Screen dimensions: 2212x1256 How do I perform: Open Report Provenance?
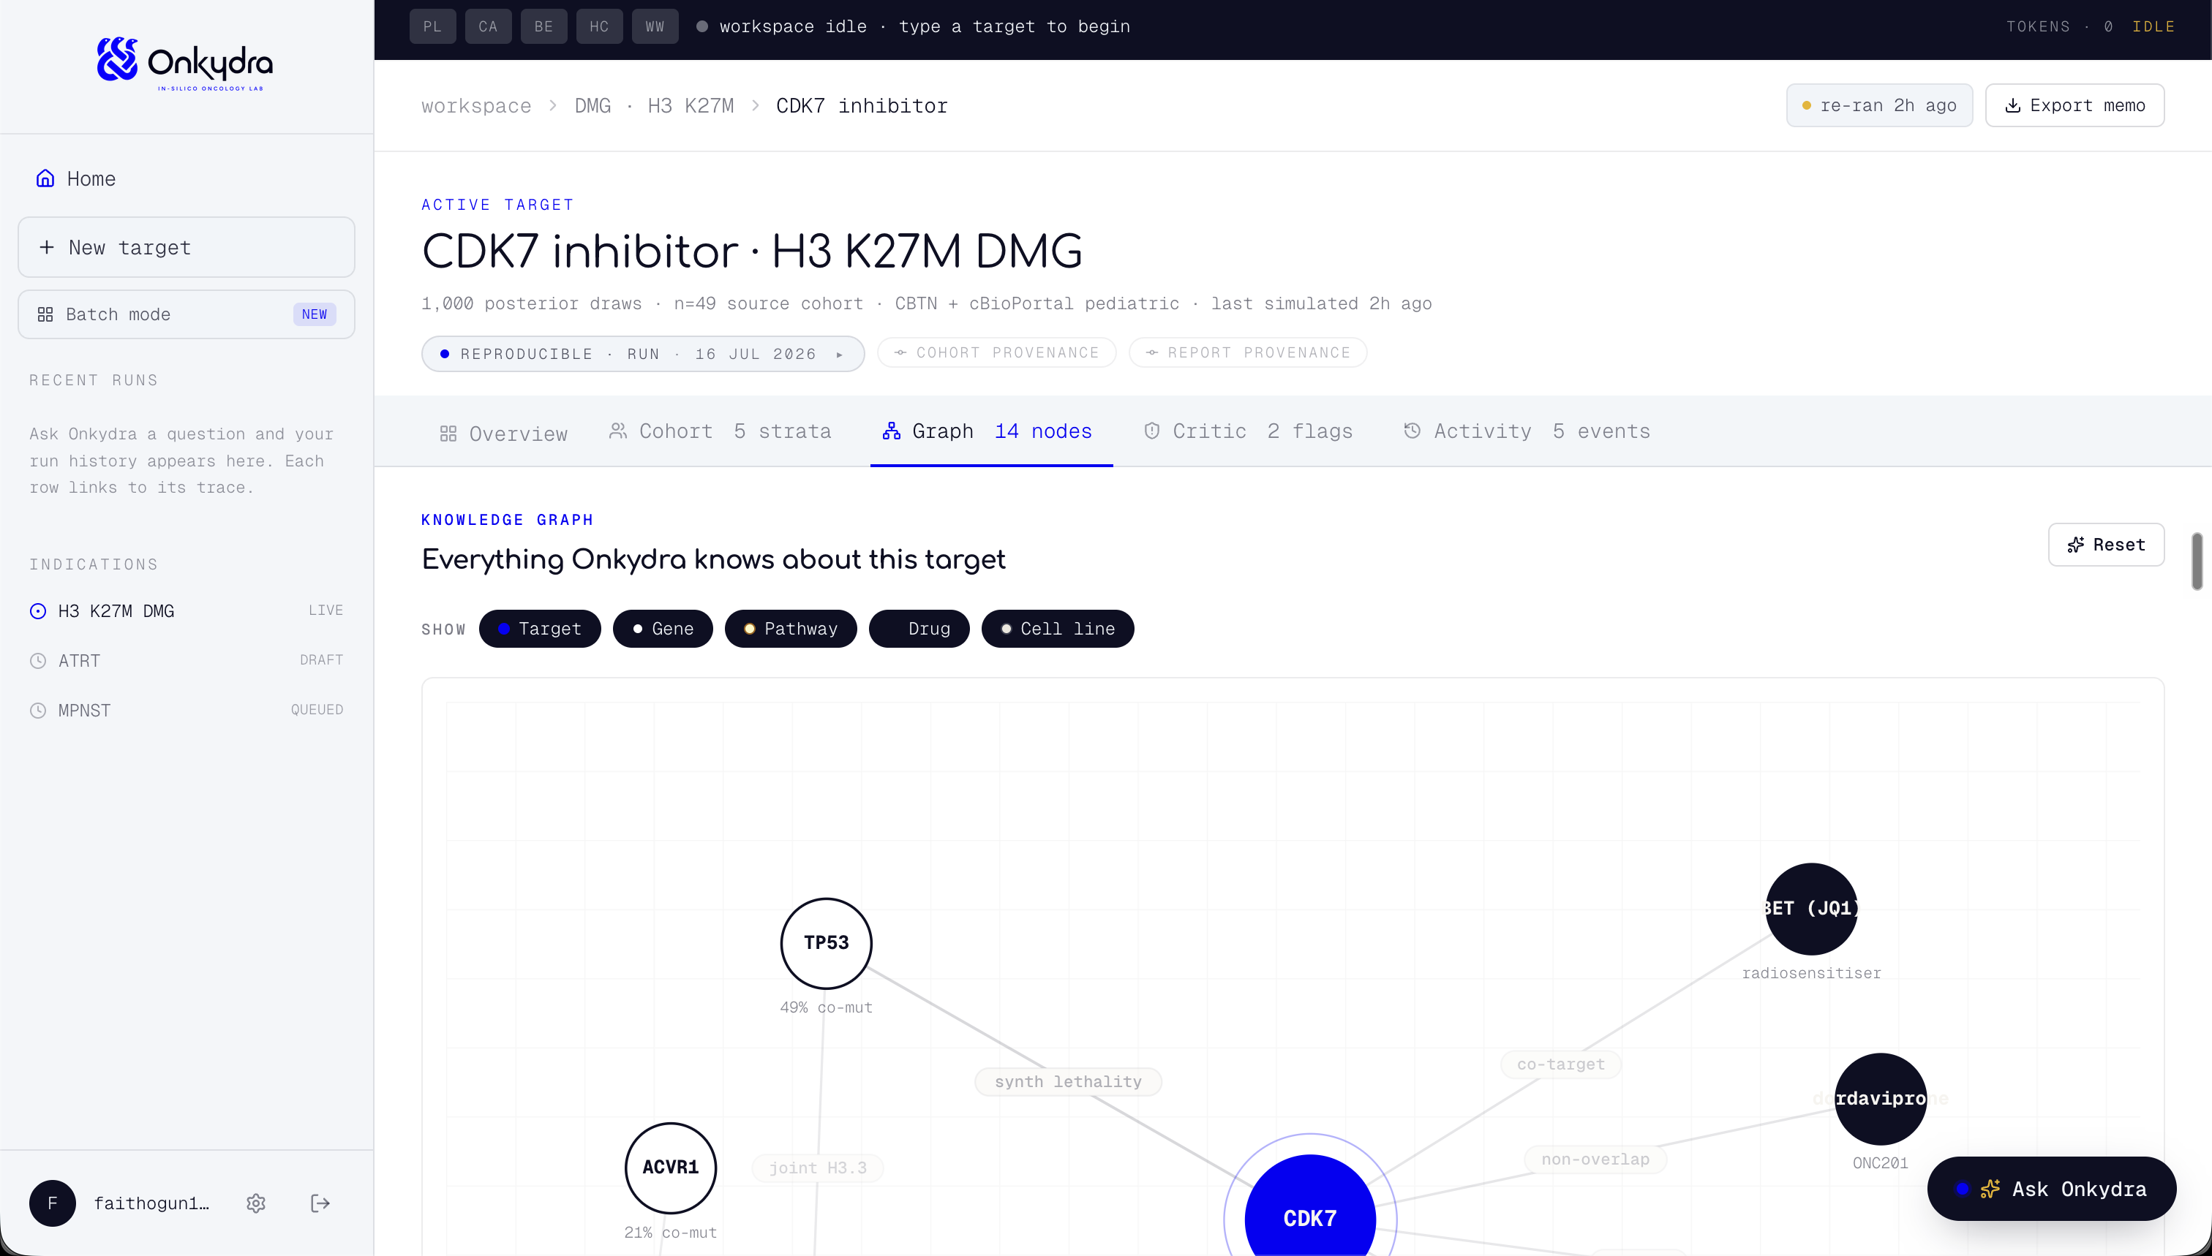click(x=1248, y=353)
